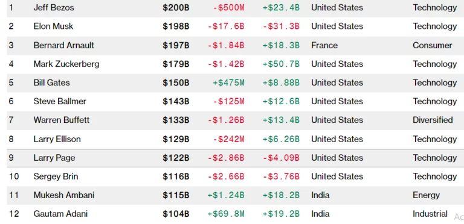Open the highlighted Larry Page row
Screen dimensions: 464x224
[x=232, y=158]
